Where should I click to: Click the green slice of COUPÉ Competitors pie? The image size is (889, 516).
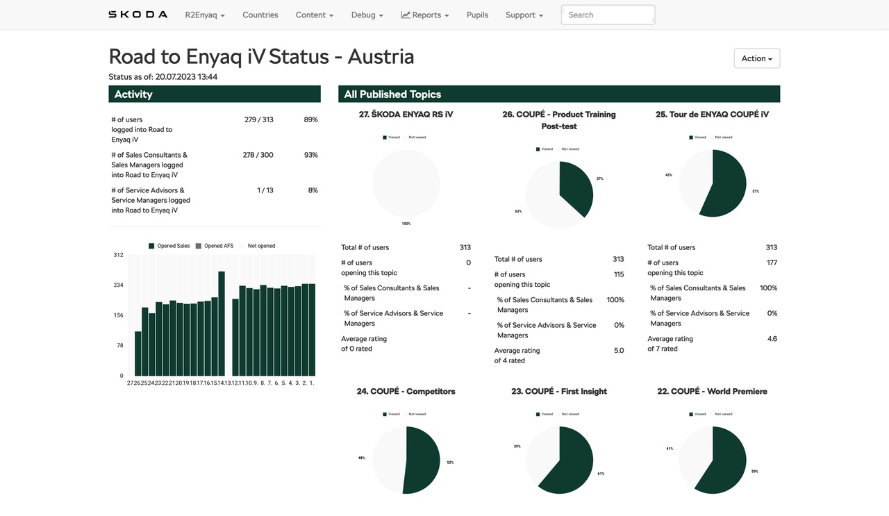click(x=421, y=460)
